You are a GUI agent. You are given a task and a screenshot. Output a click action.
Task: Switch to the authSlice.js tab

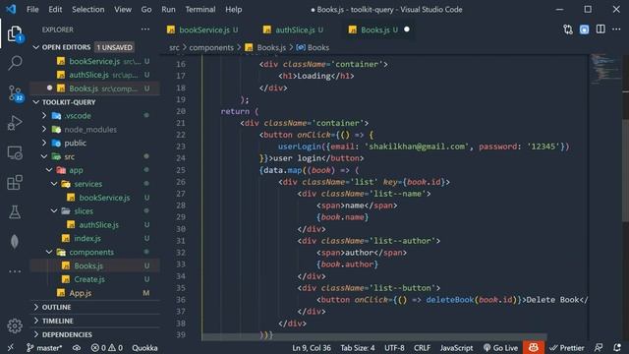(x=296, y=29)
